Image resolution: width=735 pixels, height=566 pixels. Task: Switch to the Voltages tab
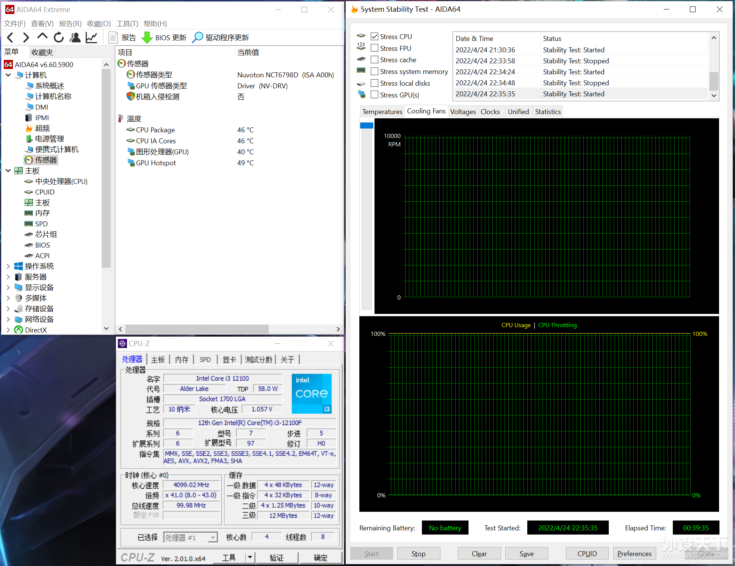pos(463,111)
